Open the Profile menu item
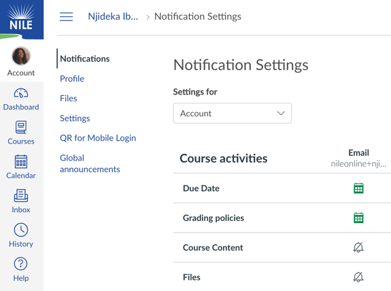The width and height of the screenshot is (391, 291). click(x=72, y=79)
